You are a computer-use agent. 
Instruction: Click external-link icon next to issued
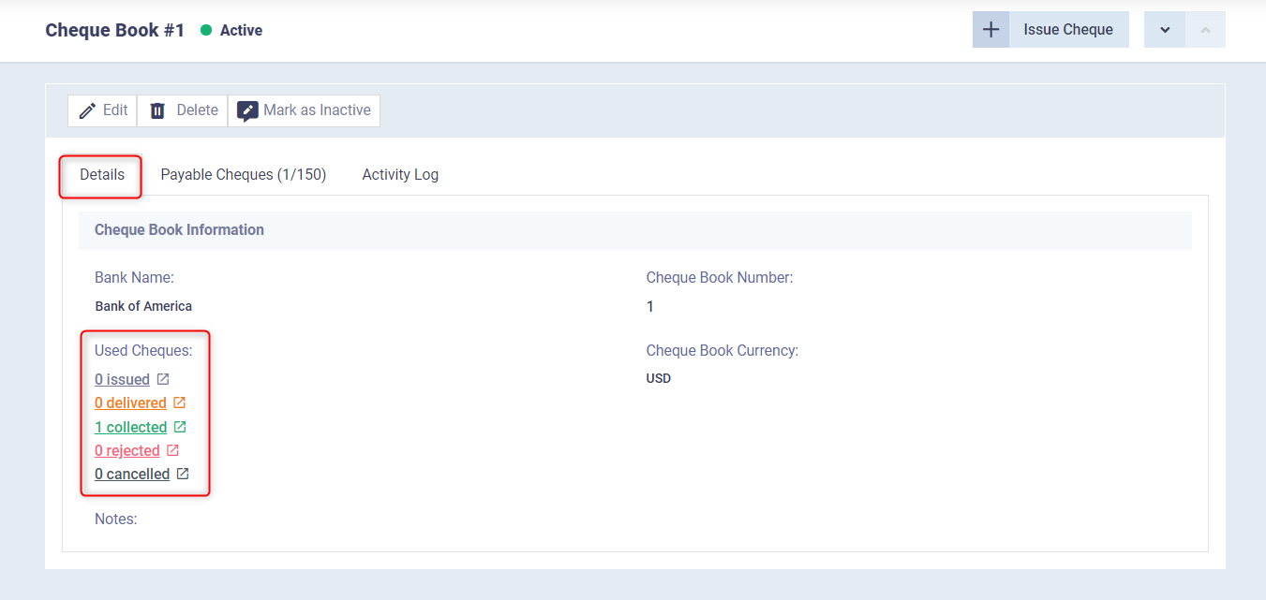[163, 379]
